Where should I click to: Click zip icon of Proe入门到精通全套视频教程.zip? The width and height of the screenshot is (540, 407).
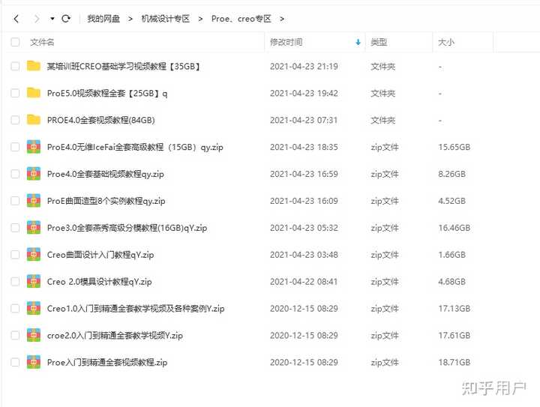(x=34, y=362)
